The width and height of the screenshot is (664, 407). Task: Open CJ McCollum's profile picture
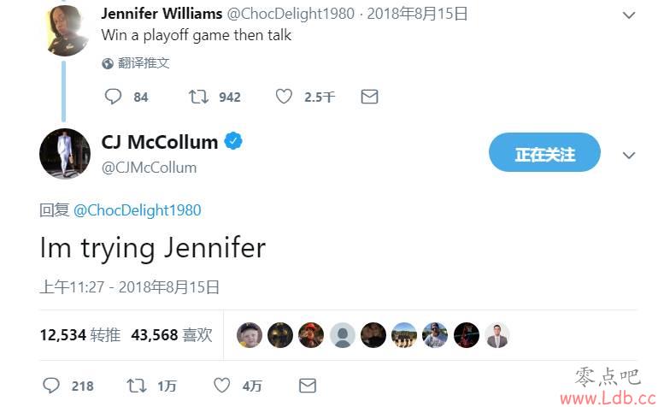point(65,153)
